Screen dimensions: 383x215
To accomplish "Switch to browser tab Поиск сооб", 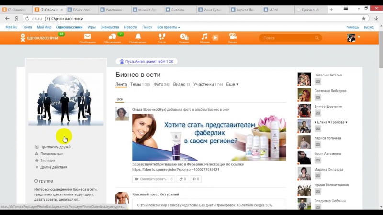I will tap(82, 10).
